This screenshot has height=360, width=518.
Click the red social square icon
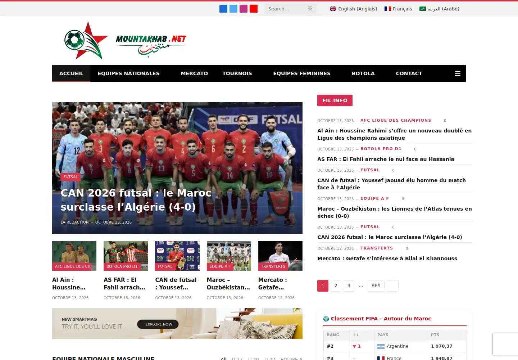(254, 9)
